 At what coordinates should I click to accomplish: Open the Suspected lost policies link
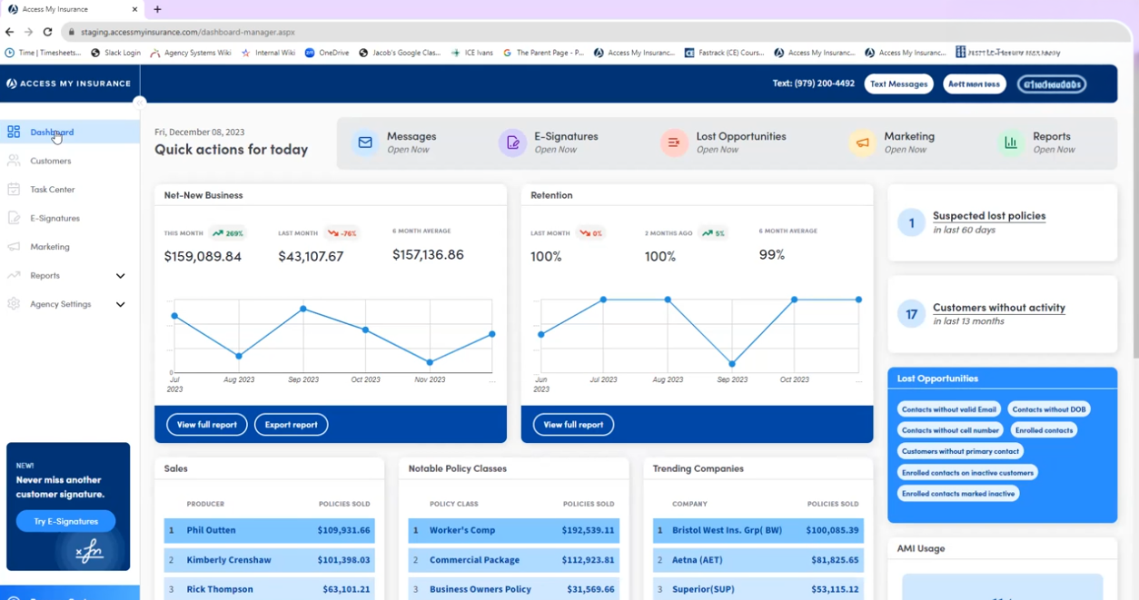(x=988, y=216)
